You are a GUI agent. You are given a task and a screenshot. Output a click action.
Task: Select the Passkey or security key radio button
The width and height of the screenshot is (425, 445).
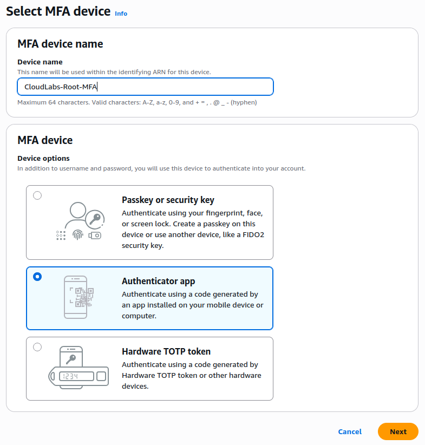tap(37, 195)
